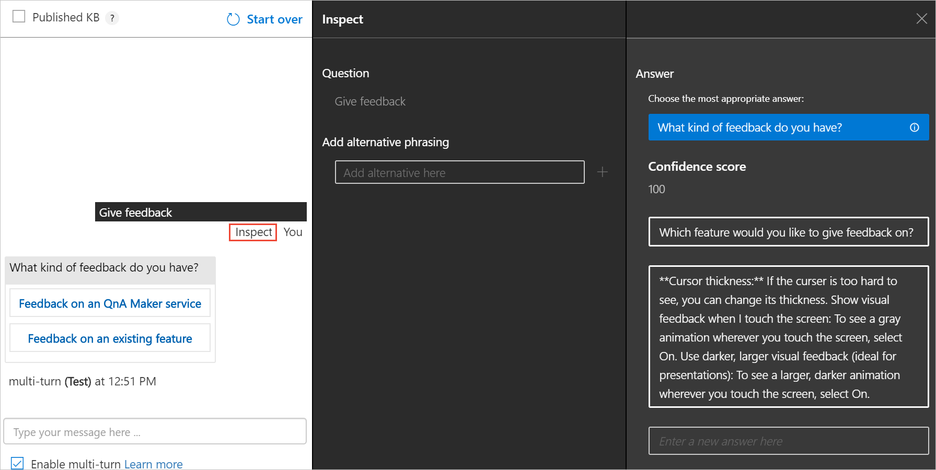Click the Type your message here box
The image size is (936, 470).
pyautogui.click(x=155, y=432)
